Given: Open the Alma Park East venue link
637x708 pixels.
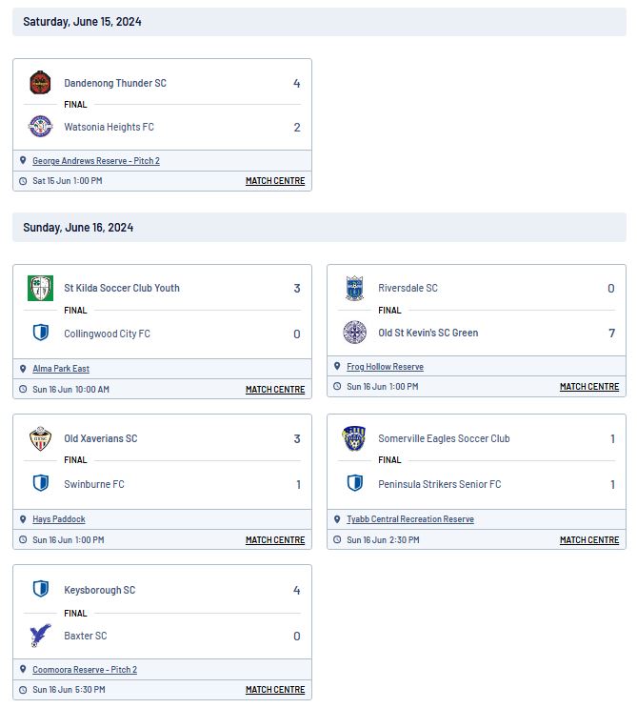Looking at the screenshot, I should pos(61,369).
